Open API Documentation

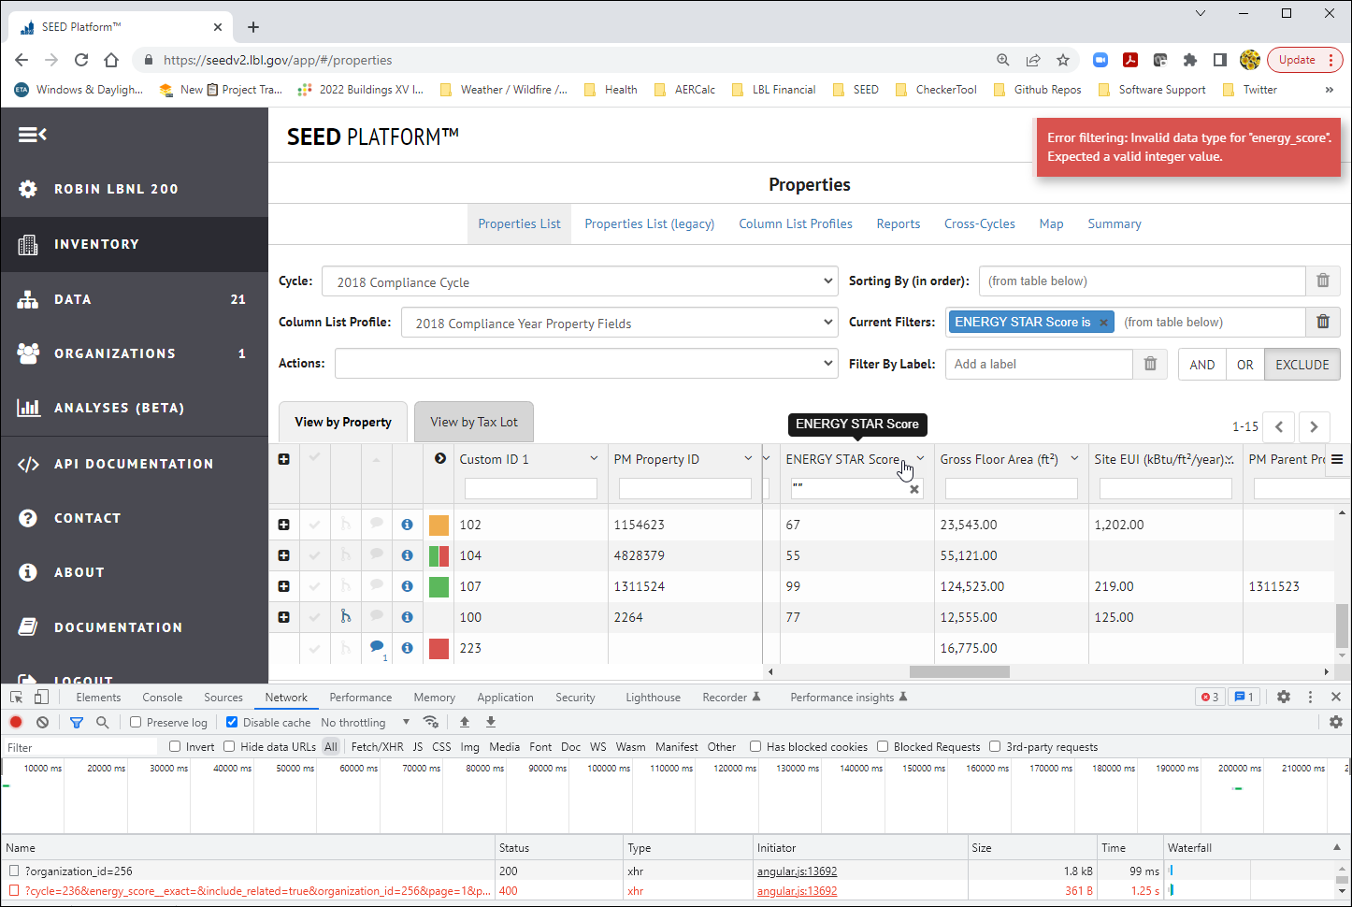coord(135,464)
